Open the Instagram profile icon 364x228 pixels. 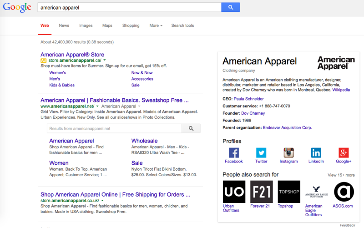[x=288, y=153]
